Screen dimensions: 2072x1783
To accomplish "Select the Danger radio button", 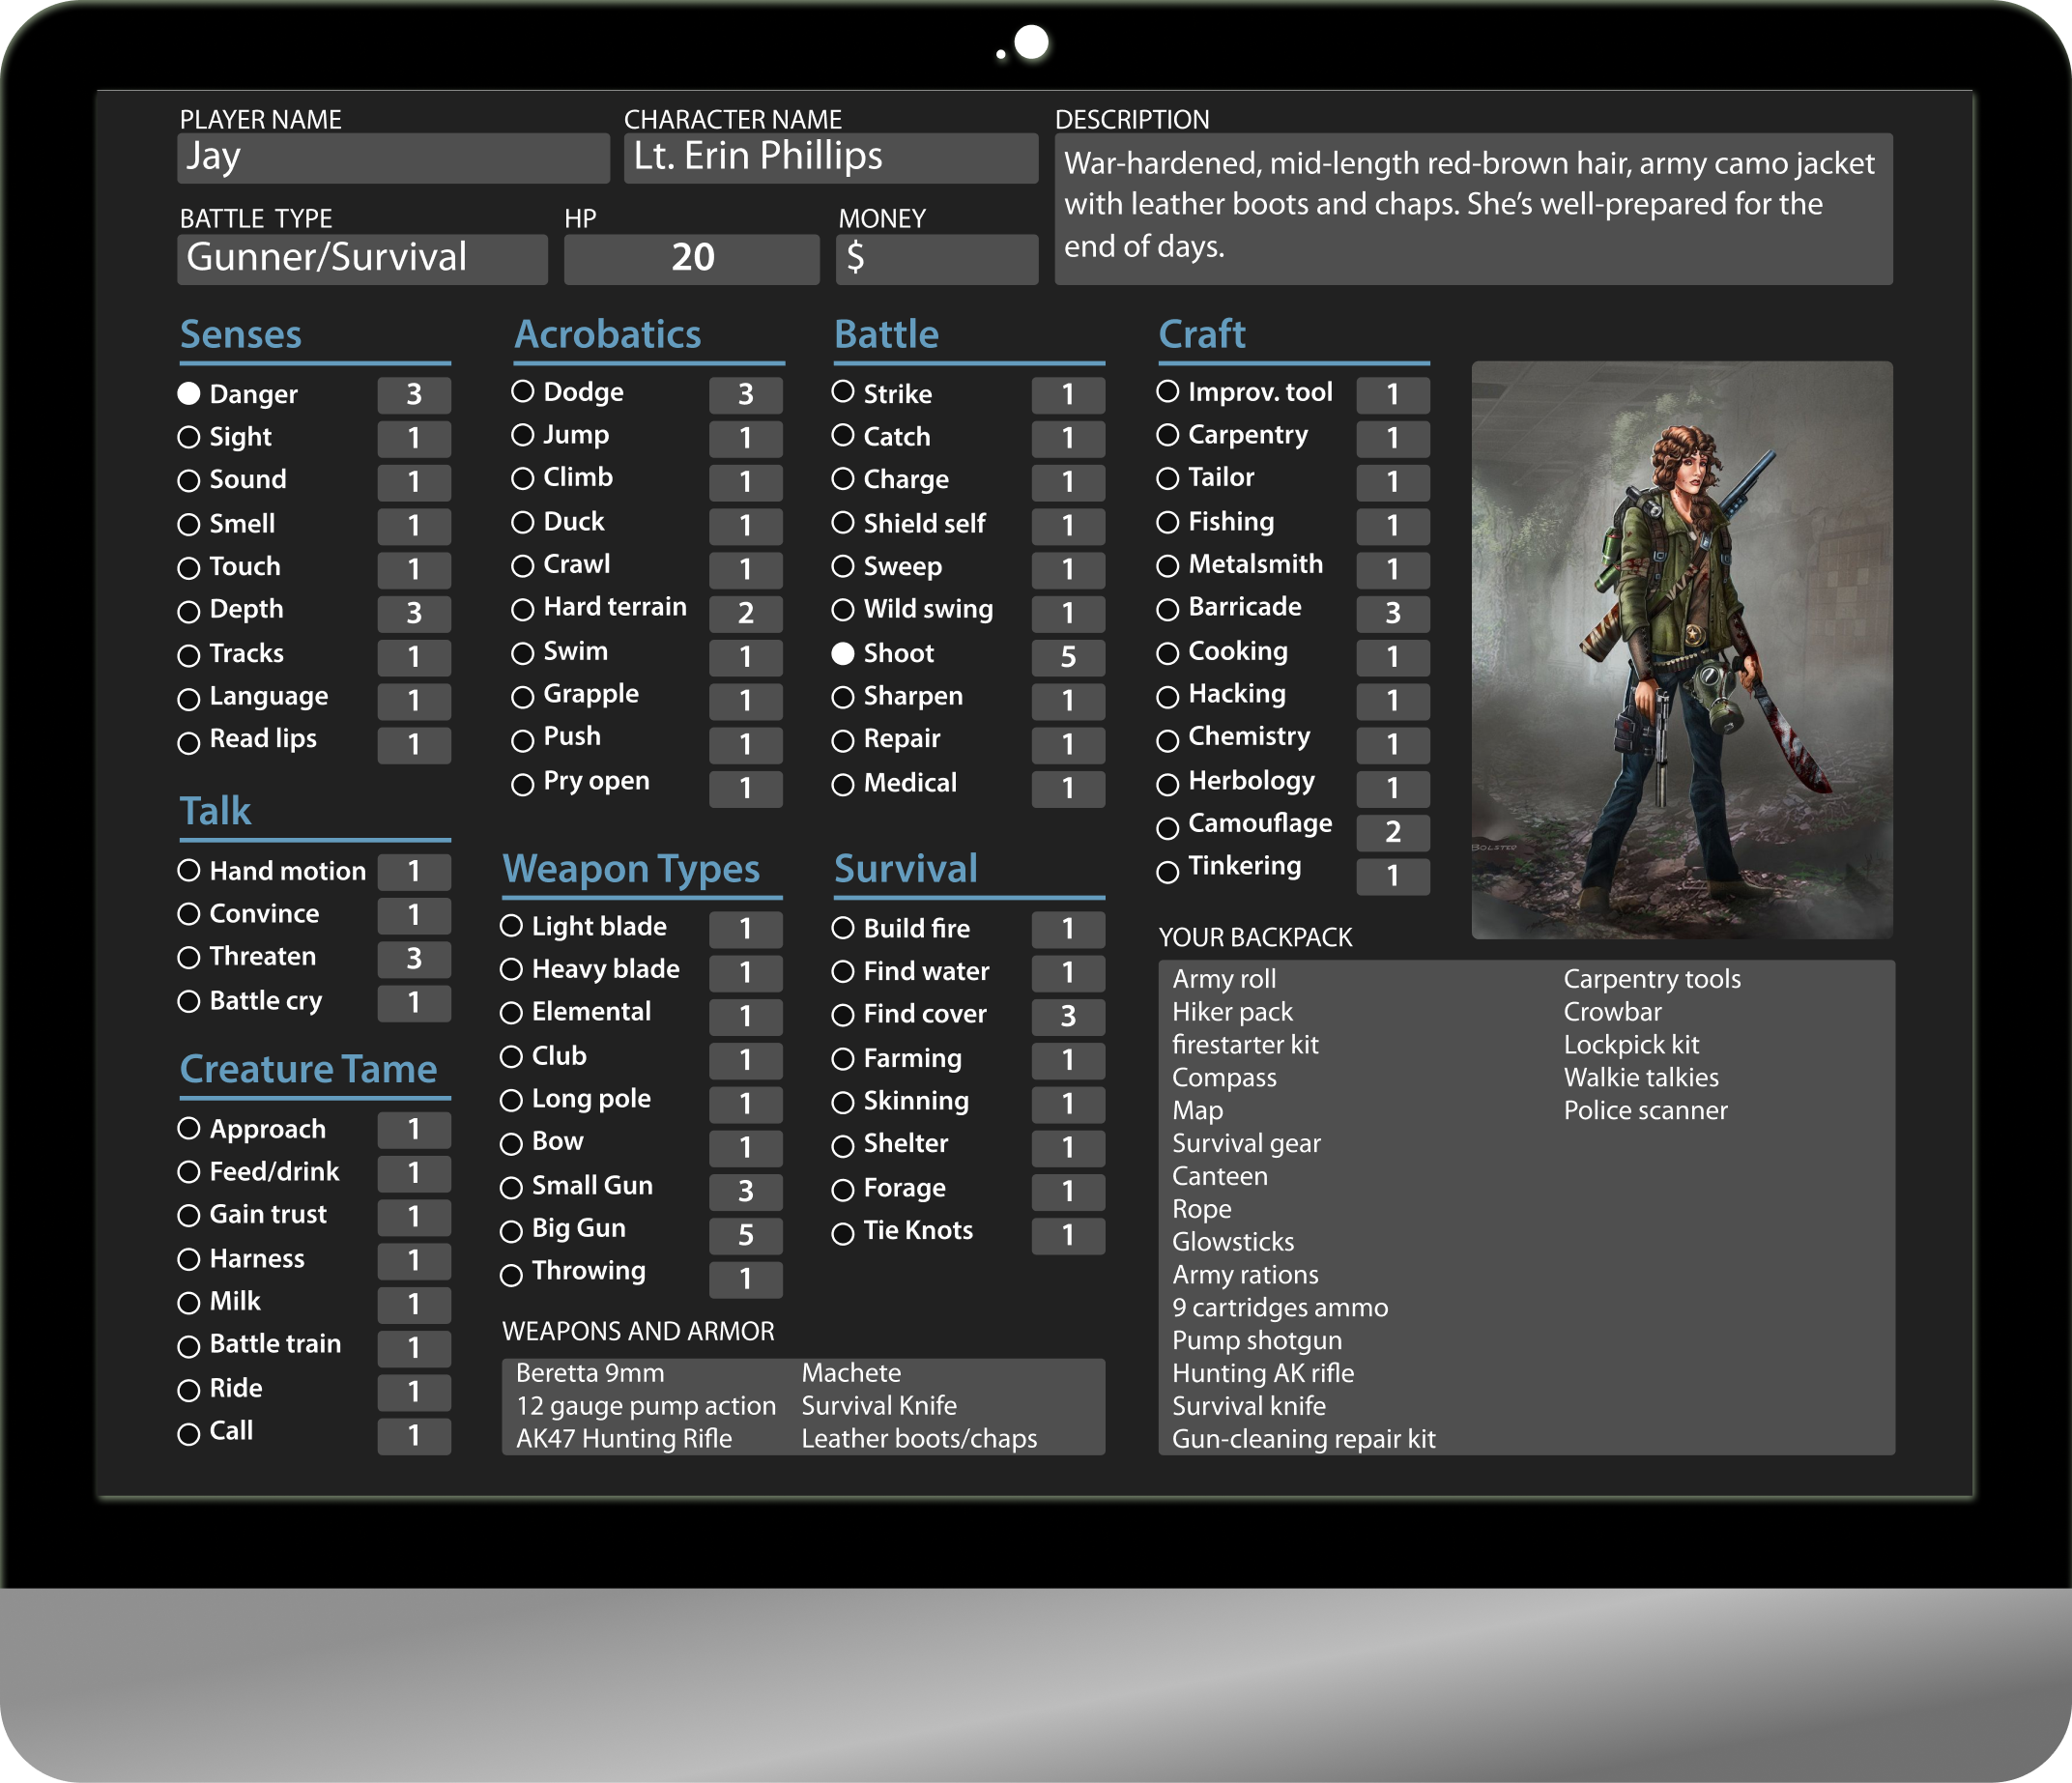I will pos(189,394).
